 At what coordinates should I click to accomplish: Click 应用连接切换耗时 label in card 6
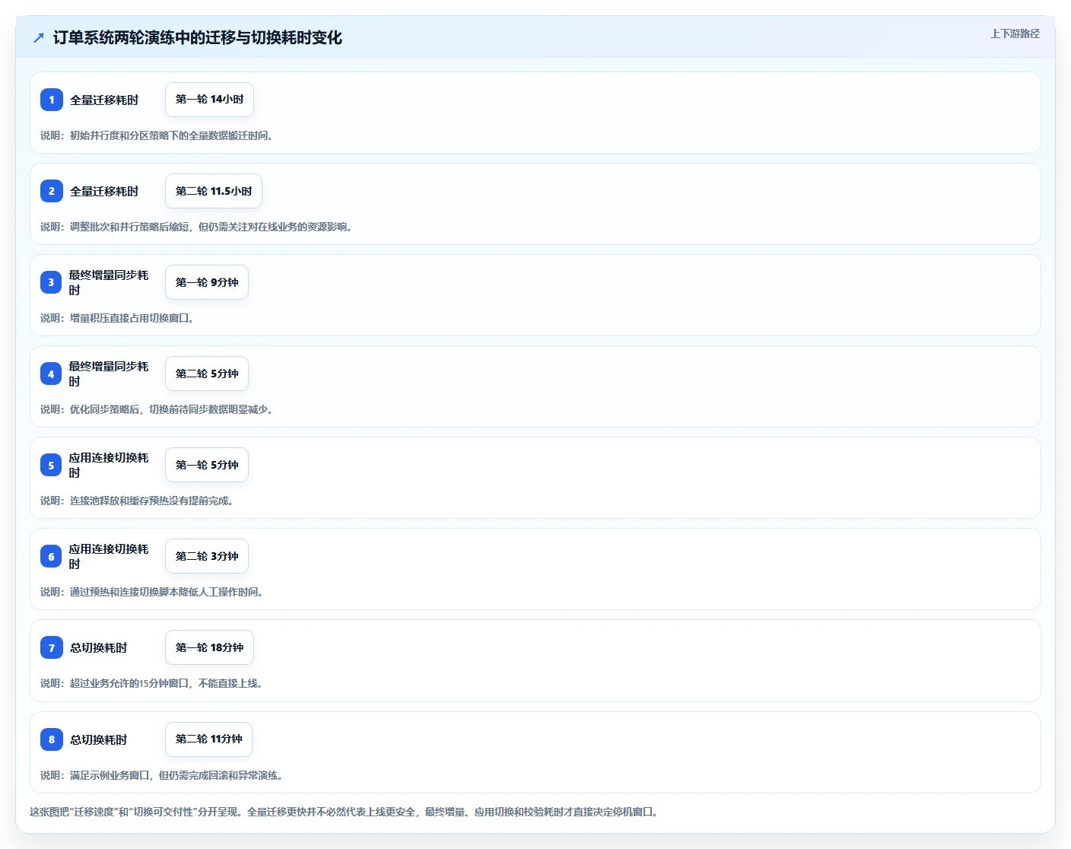point(109,556)
